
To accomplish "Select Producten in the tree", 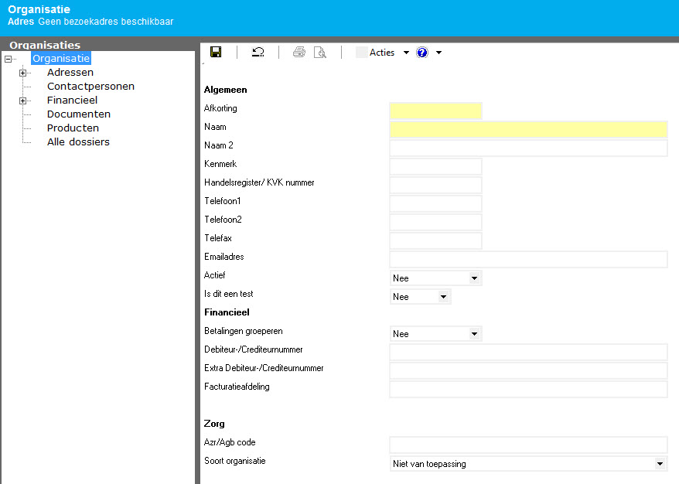I will coord(73,128).
